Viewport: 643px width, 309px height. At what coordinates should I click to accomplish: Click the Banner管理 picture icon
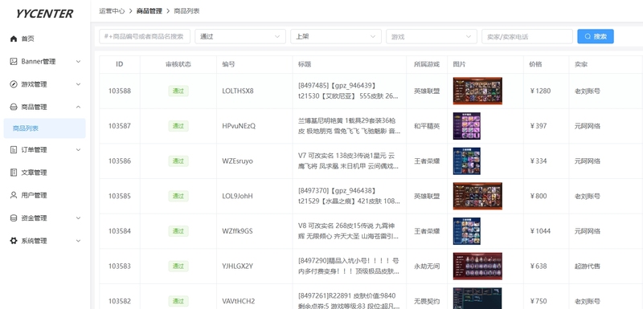pos(14,61)
